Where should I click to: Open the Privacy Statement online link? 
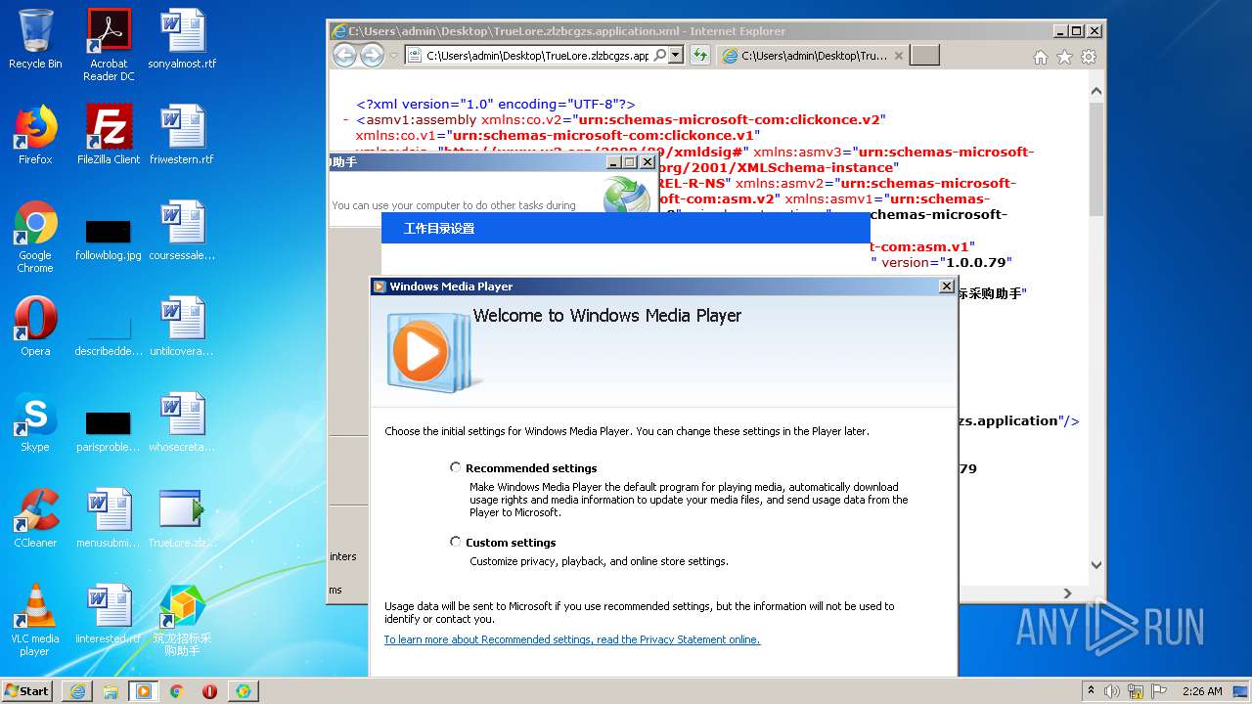[572, 639]
